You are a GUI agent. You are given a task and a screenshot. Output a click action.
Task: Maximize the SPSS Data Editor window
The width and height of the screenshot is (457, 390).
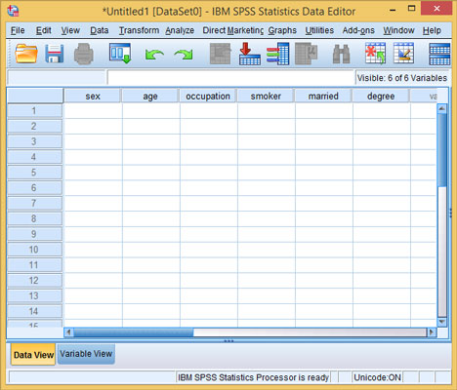(x=412, y=9)
